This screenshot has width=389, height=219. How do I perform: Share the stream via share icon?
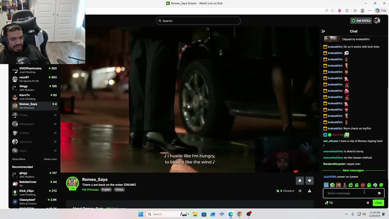point(300,191)
